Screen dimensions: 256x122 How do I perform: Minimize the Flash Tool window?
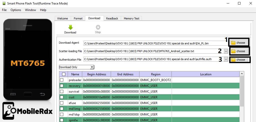click(228, 3)
